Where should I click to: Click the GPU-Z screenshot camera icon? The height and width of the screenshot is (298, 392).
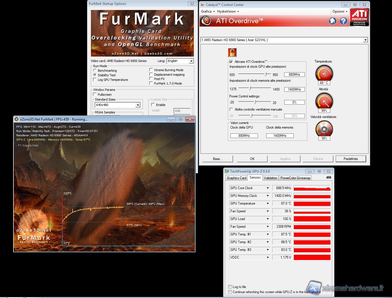(x=329, y=177)
